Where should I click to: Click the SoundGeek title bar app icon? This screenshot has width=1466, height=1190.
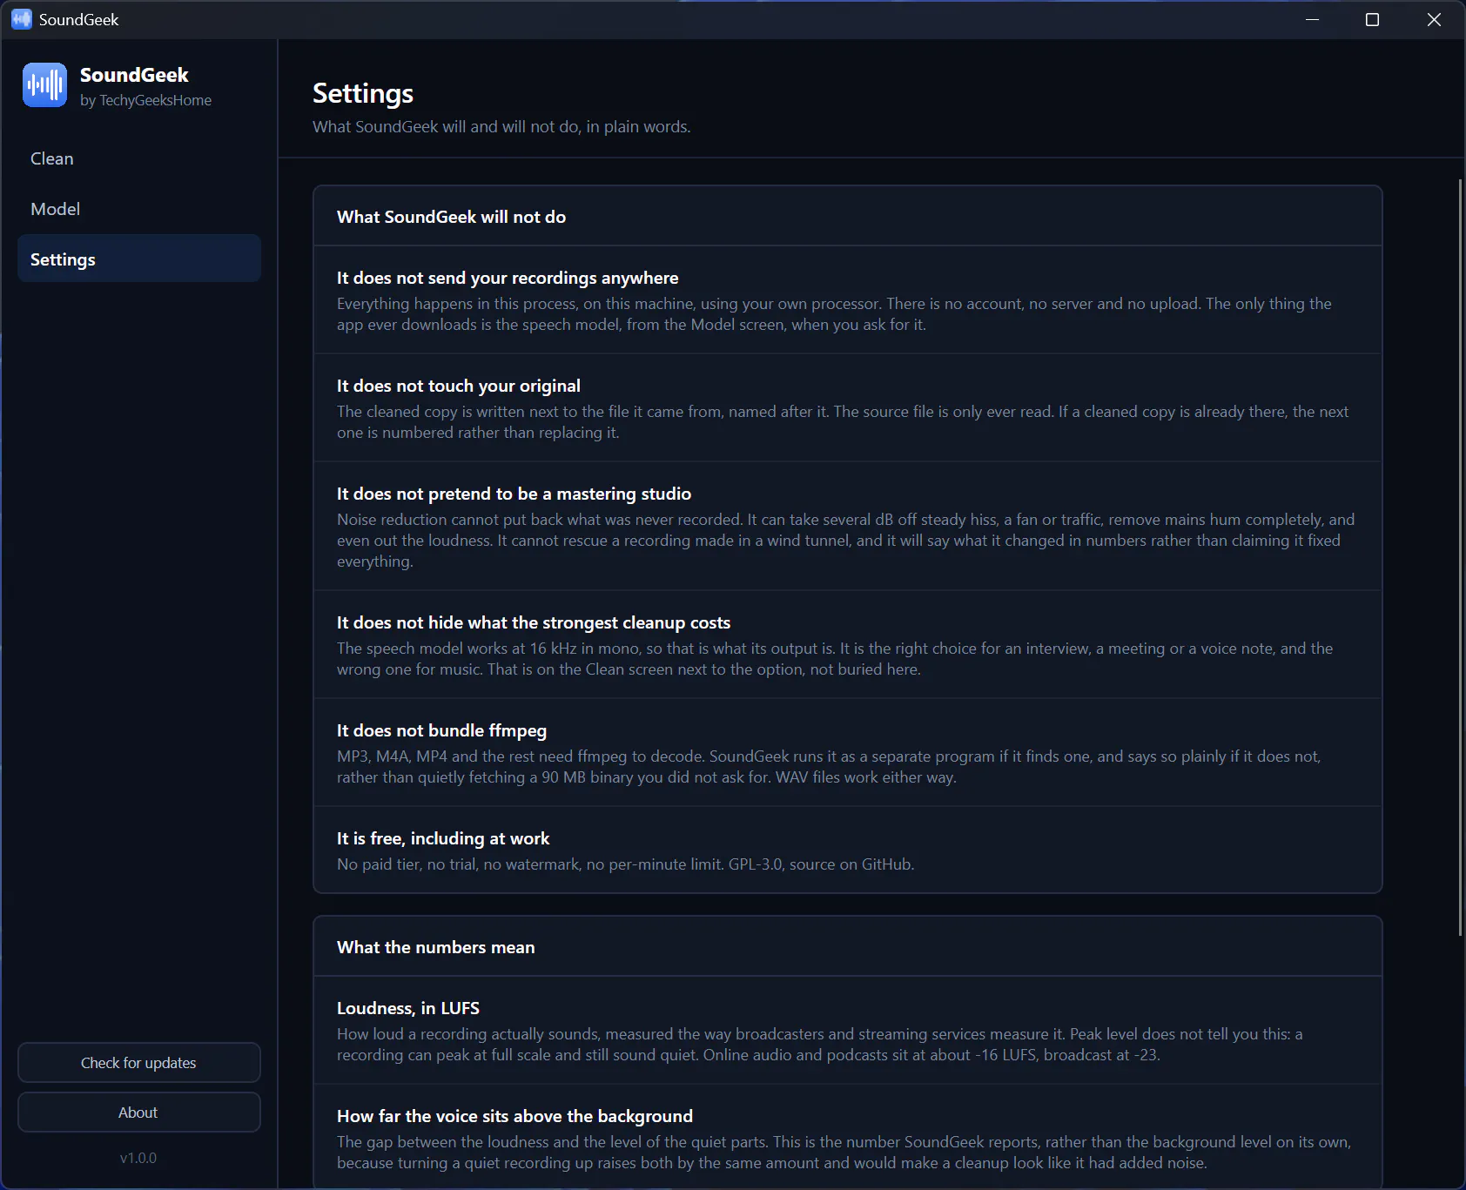point(22,19)
